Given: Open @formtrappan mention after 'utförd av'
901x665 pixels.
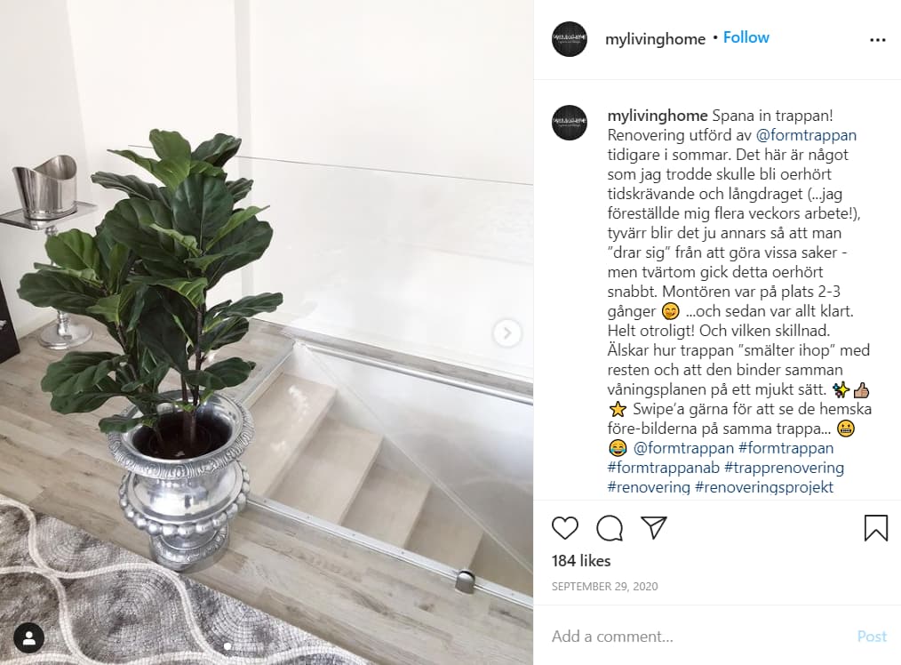Looking at the screenshot, I should [806, 135].
